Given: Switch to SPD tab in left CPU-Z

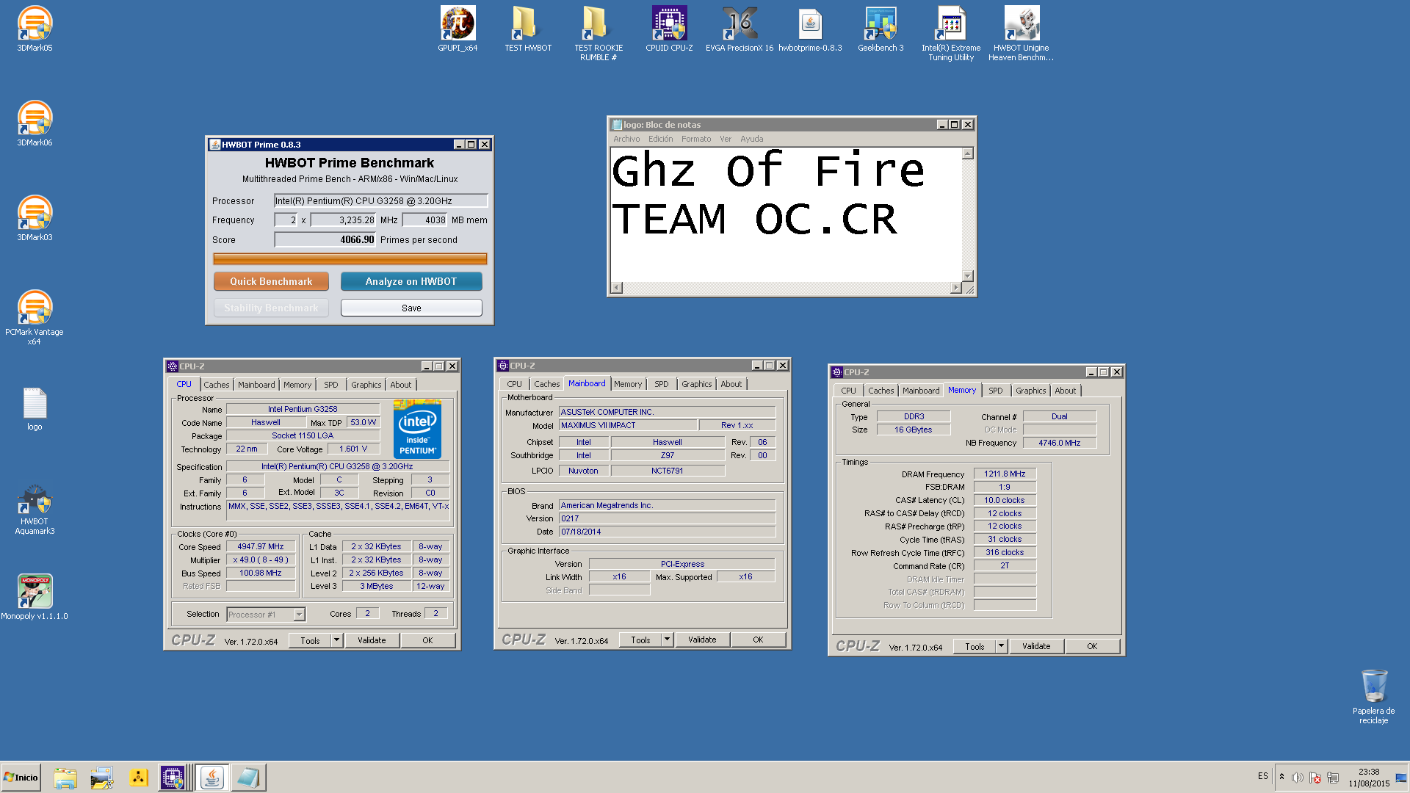Looking at the screenshot, I should (x=331, y=385).
